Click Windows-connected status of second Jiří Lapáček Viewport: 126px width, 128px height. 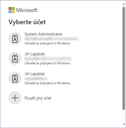click(48, 83)
